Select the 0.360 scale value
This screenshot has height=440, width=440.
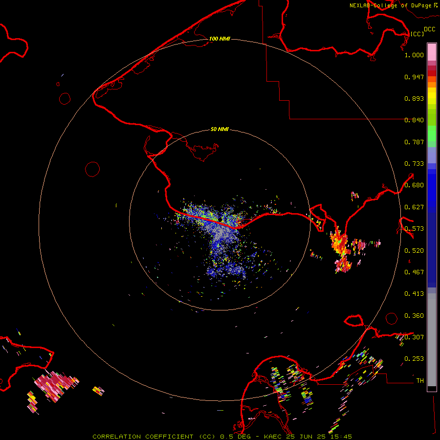(414, 316)
